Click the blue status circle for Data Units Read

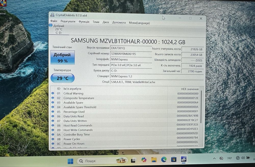53,116
